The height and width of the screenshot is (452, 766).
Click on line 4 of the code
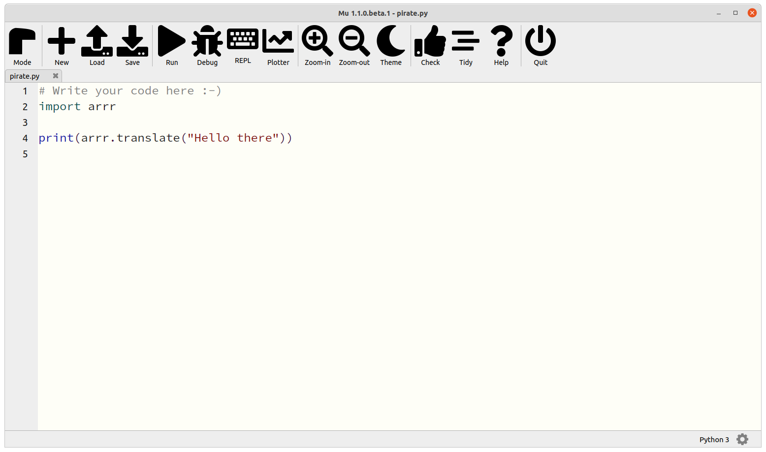pyautogui.click(x=165, y=138)
